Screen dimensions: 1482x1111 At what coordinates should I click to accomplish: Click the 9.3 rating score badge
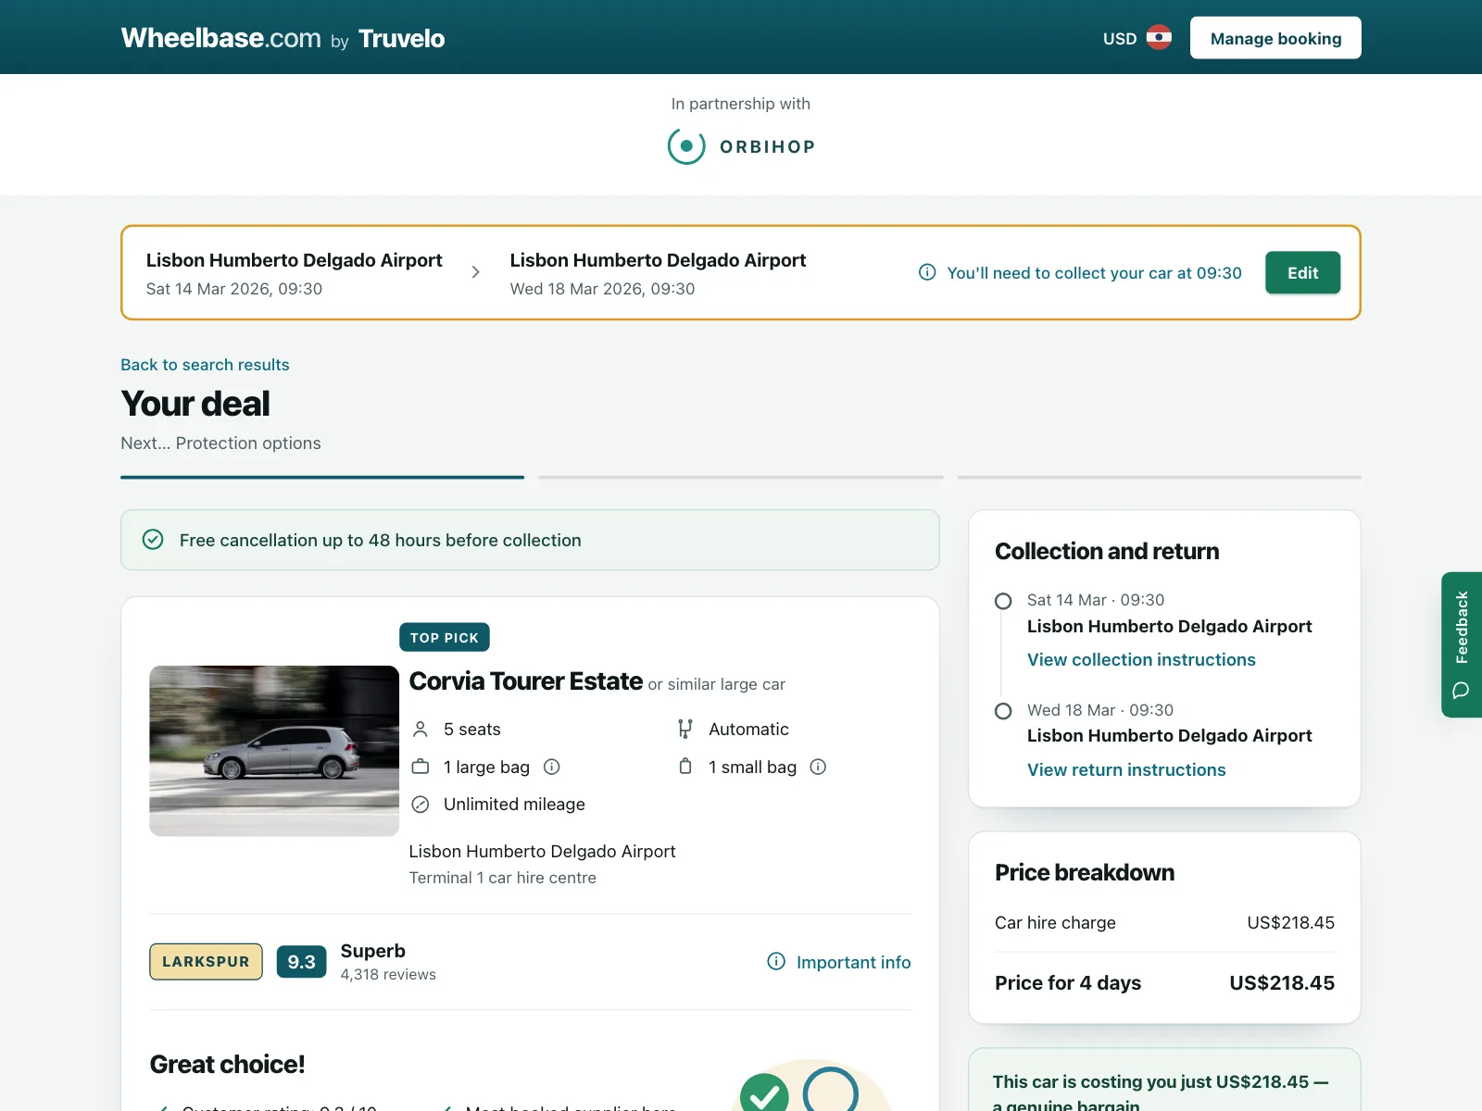click(x=301, y=962)
